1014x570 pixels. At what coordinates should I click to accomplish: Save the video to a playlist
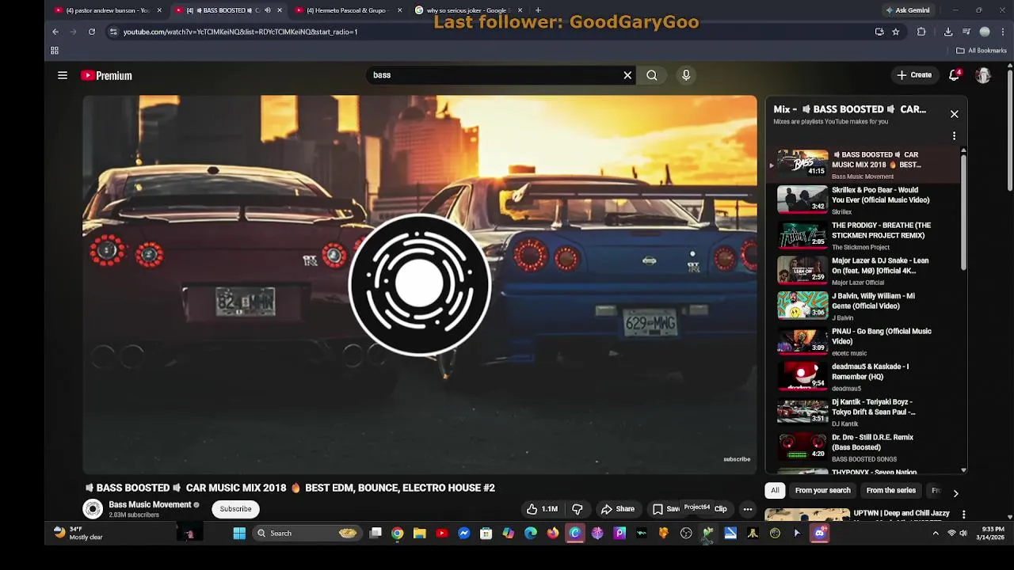(x=665, y=509)
